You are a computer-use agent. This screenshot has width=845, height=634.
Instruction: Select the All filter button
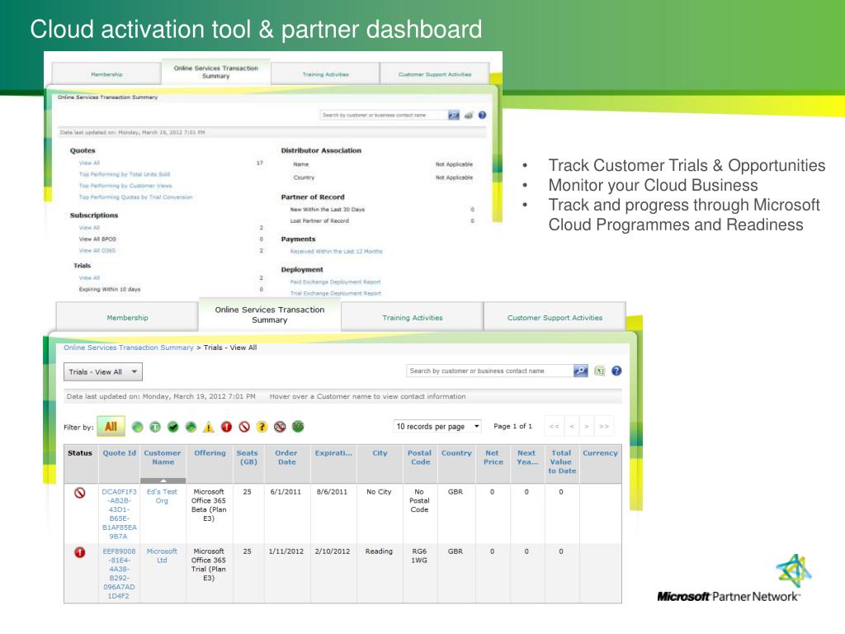(111, 427)
